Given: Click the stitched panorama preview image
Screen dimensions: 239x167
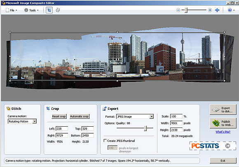Looking at the screenshot, I should (x=120, y=58).
